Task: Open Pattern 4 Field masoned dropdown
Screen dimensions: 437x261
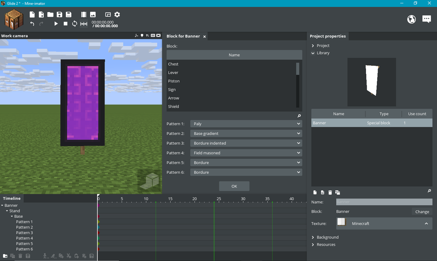Action: tap(246, 153)
